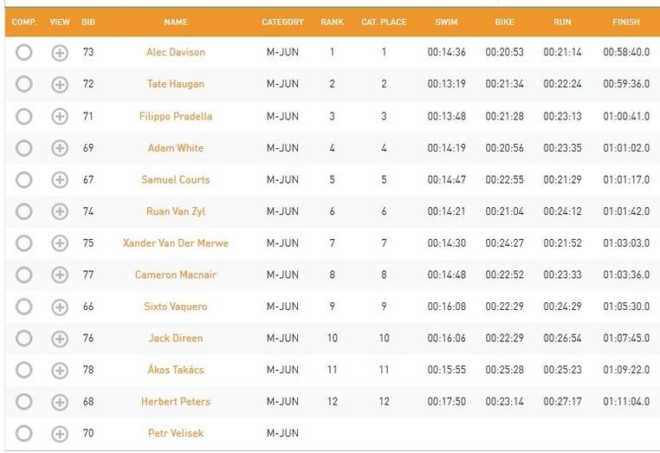View details for Petr Velisek's entry
This screenshot has width=660, height=453.
pos(60,434)
